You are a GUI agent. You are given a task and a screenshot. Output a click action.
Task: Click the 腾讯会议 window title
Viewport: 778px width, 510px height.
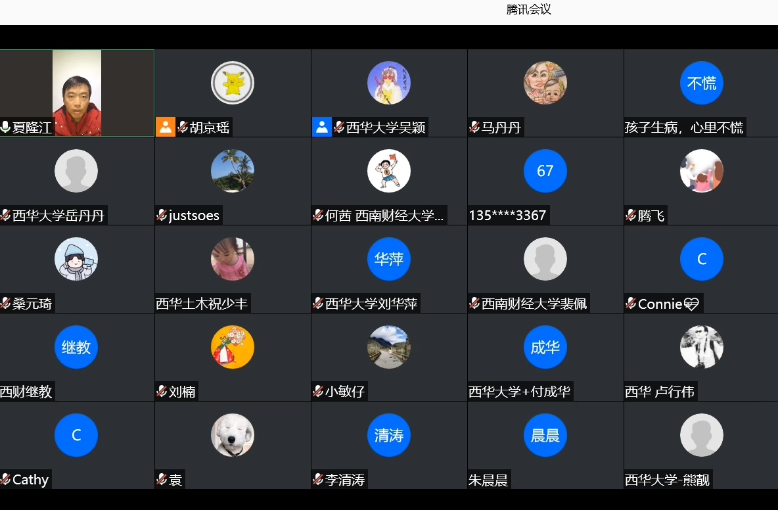[529, 9]
